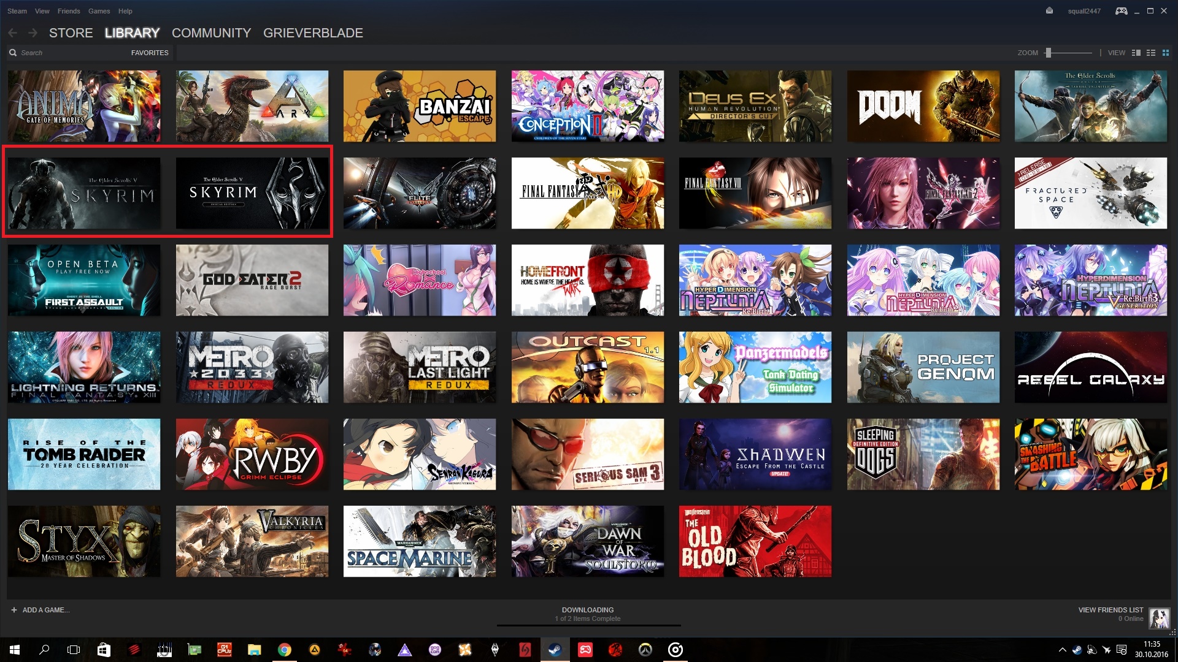Viewport: 1178px width, 662px height.
Task: Open CPU-Z from taskbar
Action: (x=224, y=650)
